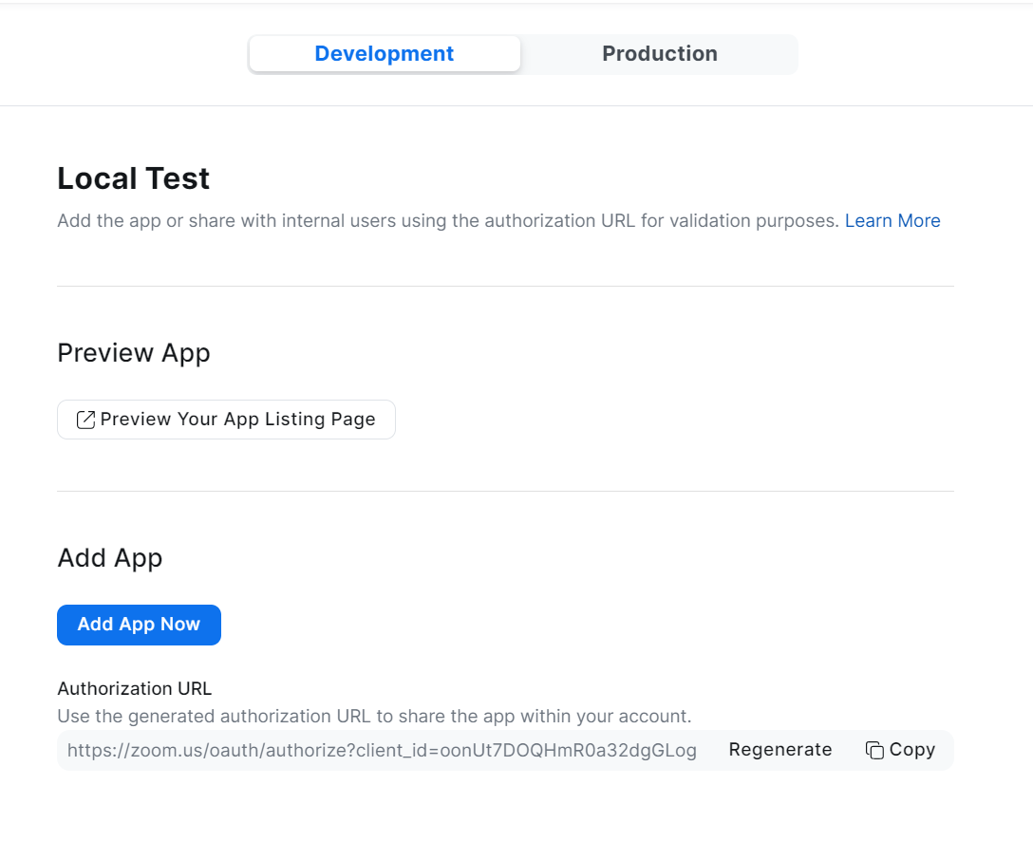Open the Learn More link
1033x841 pixels.
click(892, 221)
